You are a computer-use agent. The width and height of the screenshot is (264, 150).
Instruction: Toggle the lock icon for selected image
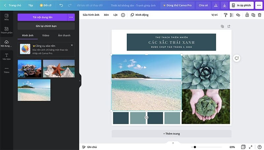(247, 15)
